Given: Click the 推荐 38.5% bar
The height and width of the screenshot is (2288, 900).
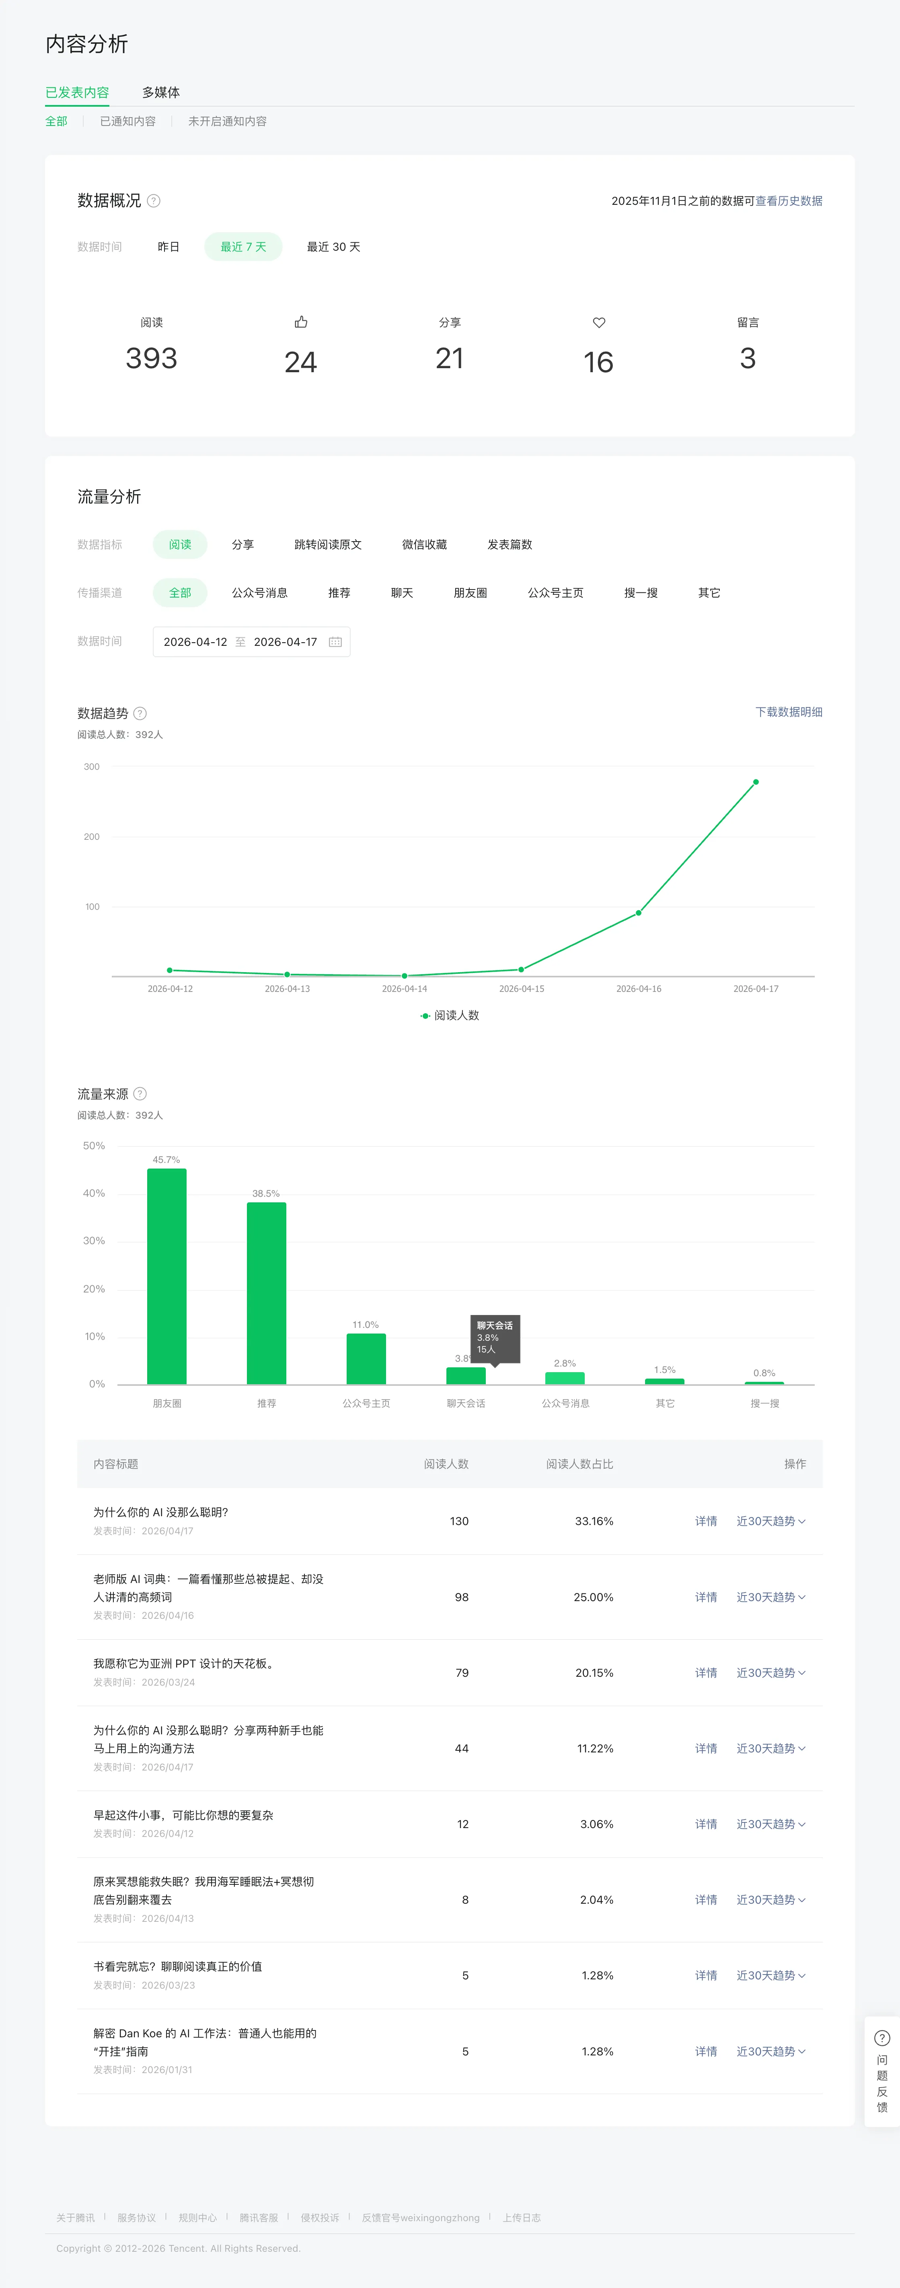Looking at the screenshot, I should click(266, 1293).
